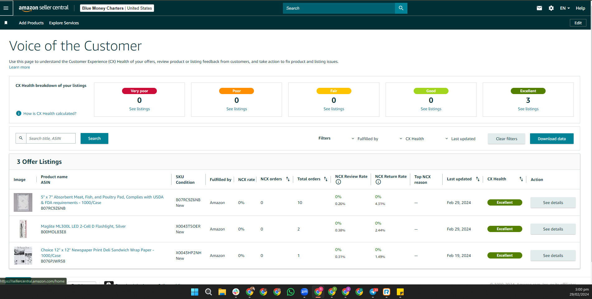Open the Help menu

click(580, 8)
